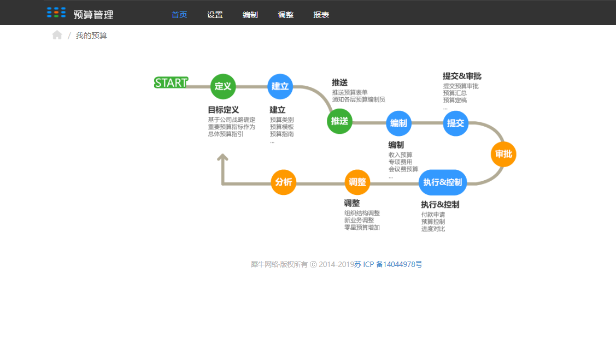Click the 基于公司战略确定 text
This screenshot has width=616, height=344.
[x=231, y=120]
